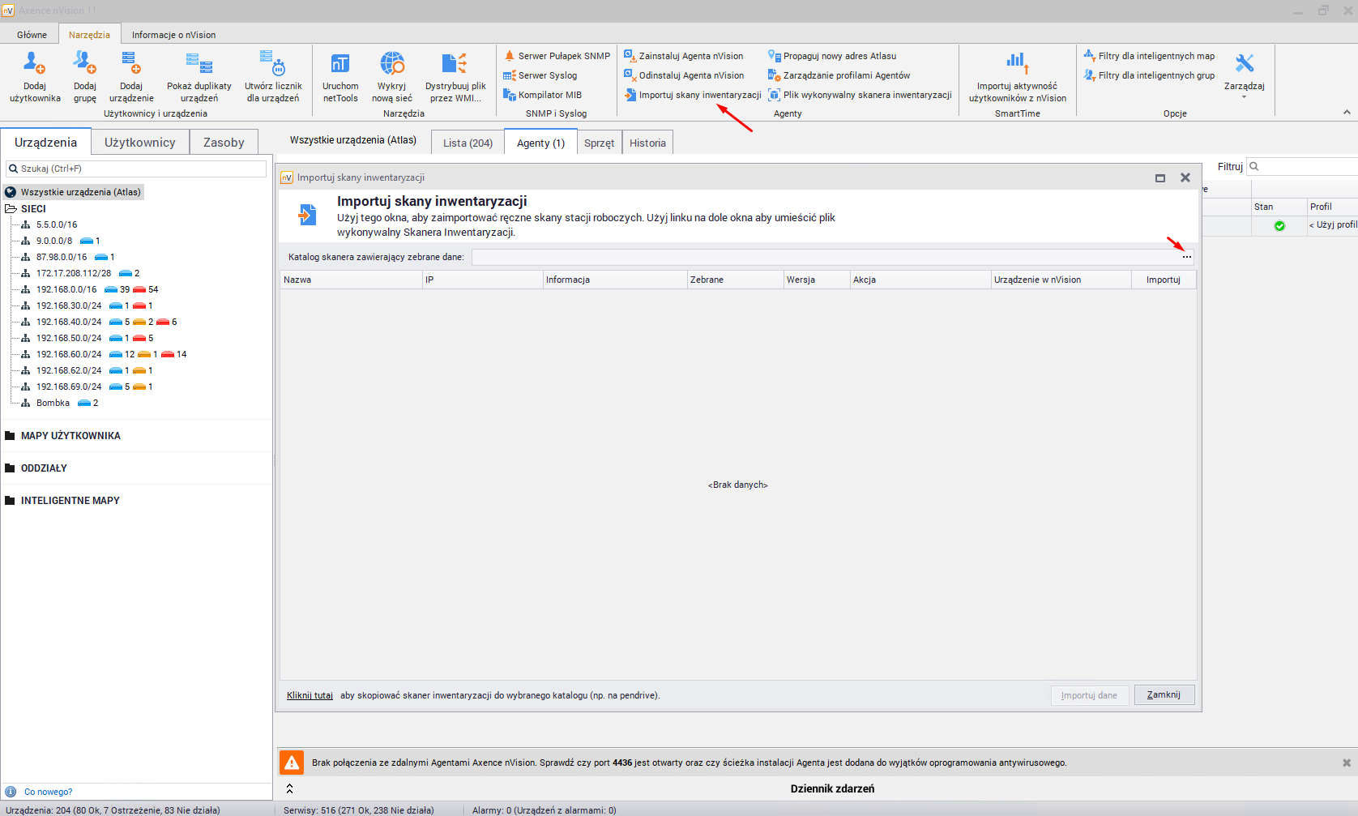
Task: Click the scanner folder browse button
Action: 1186,257
